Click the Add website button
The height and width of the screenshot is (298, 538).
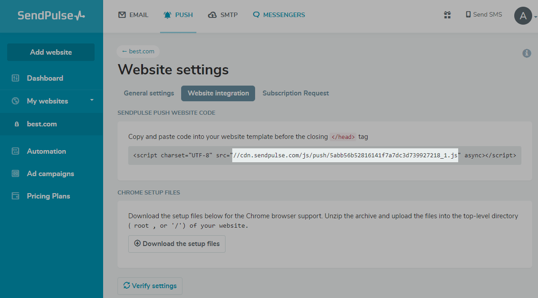pos(51,52)
